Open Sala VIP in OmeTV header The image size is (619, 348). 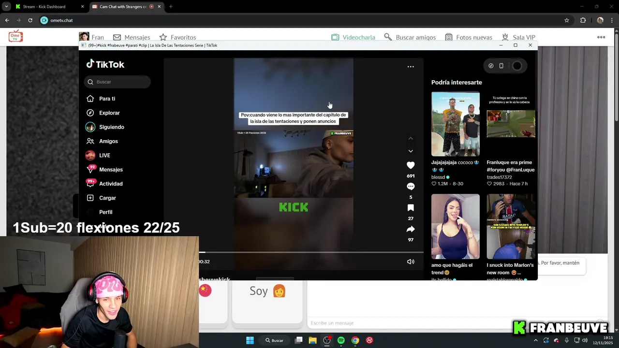click(x=518, y=37)
